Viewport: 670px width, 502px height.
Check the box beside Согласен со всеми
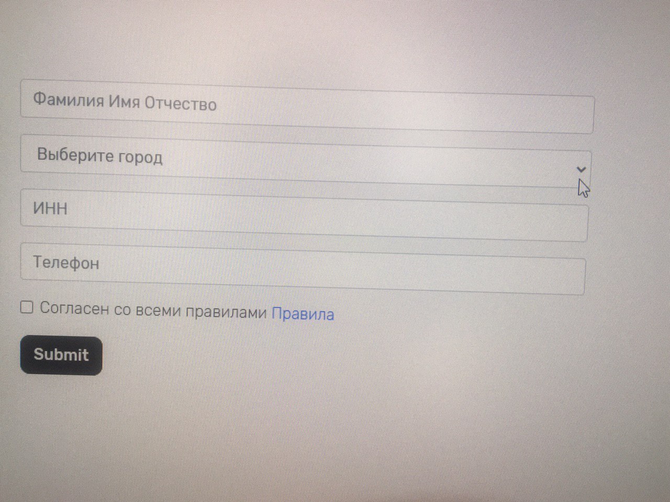click(27, 307)
